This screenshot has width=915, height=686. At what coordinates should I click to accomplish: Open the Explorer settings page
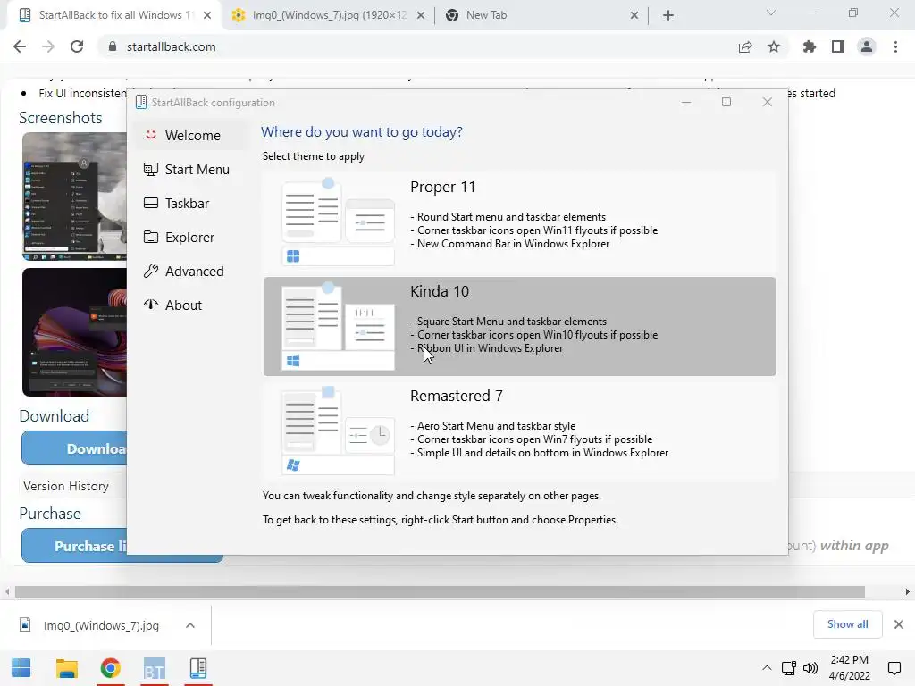tap(192, 237)
